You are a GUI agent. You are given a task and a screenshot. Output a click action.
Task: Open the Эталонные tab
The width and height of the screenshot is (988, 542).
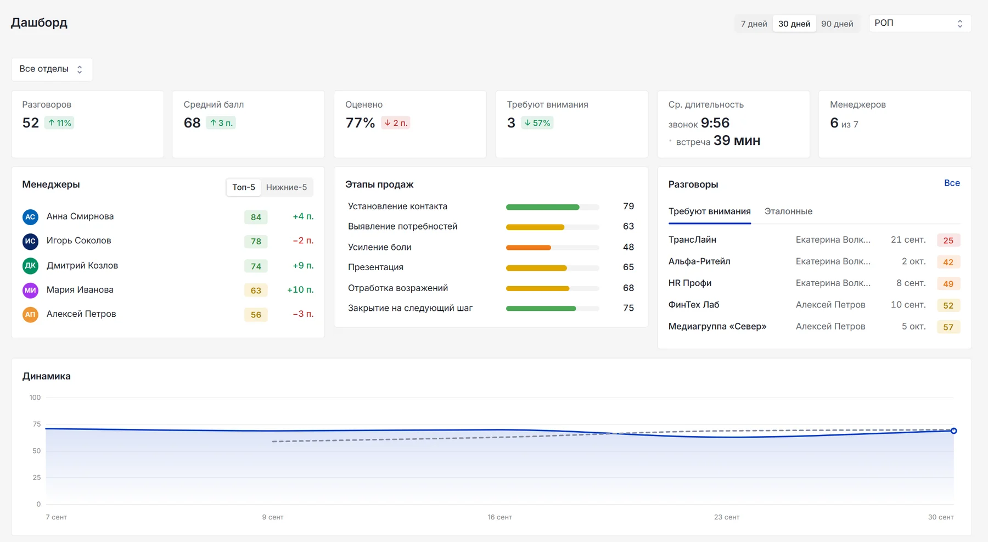pyautogui.click(x=788, y=211)
